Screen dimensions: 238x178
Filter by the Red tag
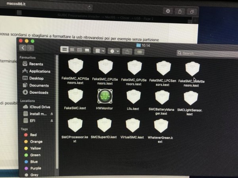coord(31,135)
